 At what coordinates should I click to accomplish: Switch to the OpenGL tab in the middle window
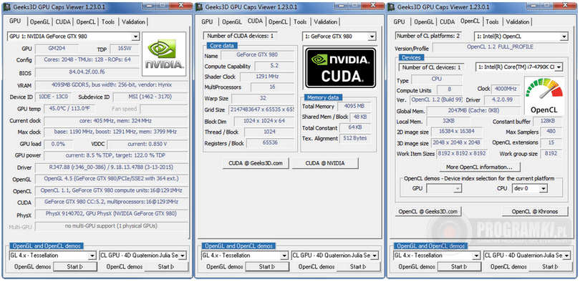(231, 21)
